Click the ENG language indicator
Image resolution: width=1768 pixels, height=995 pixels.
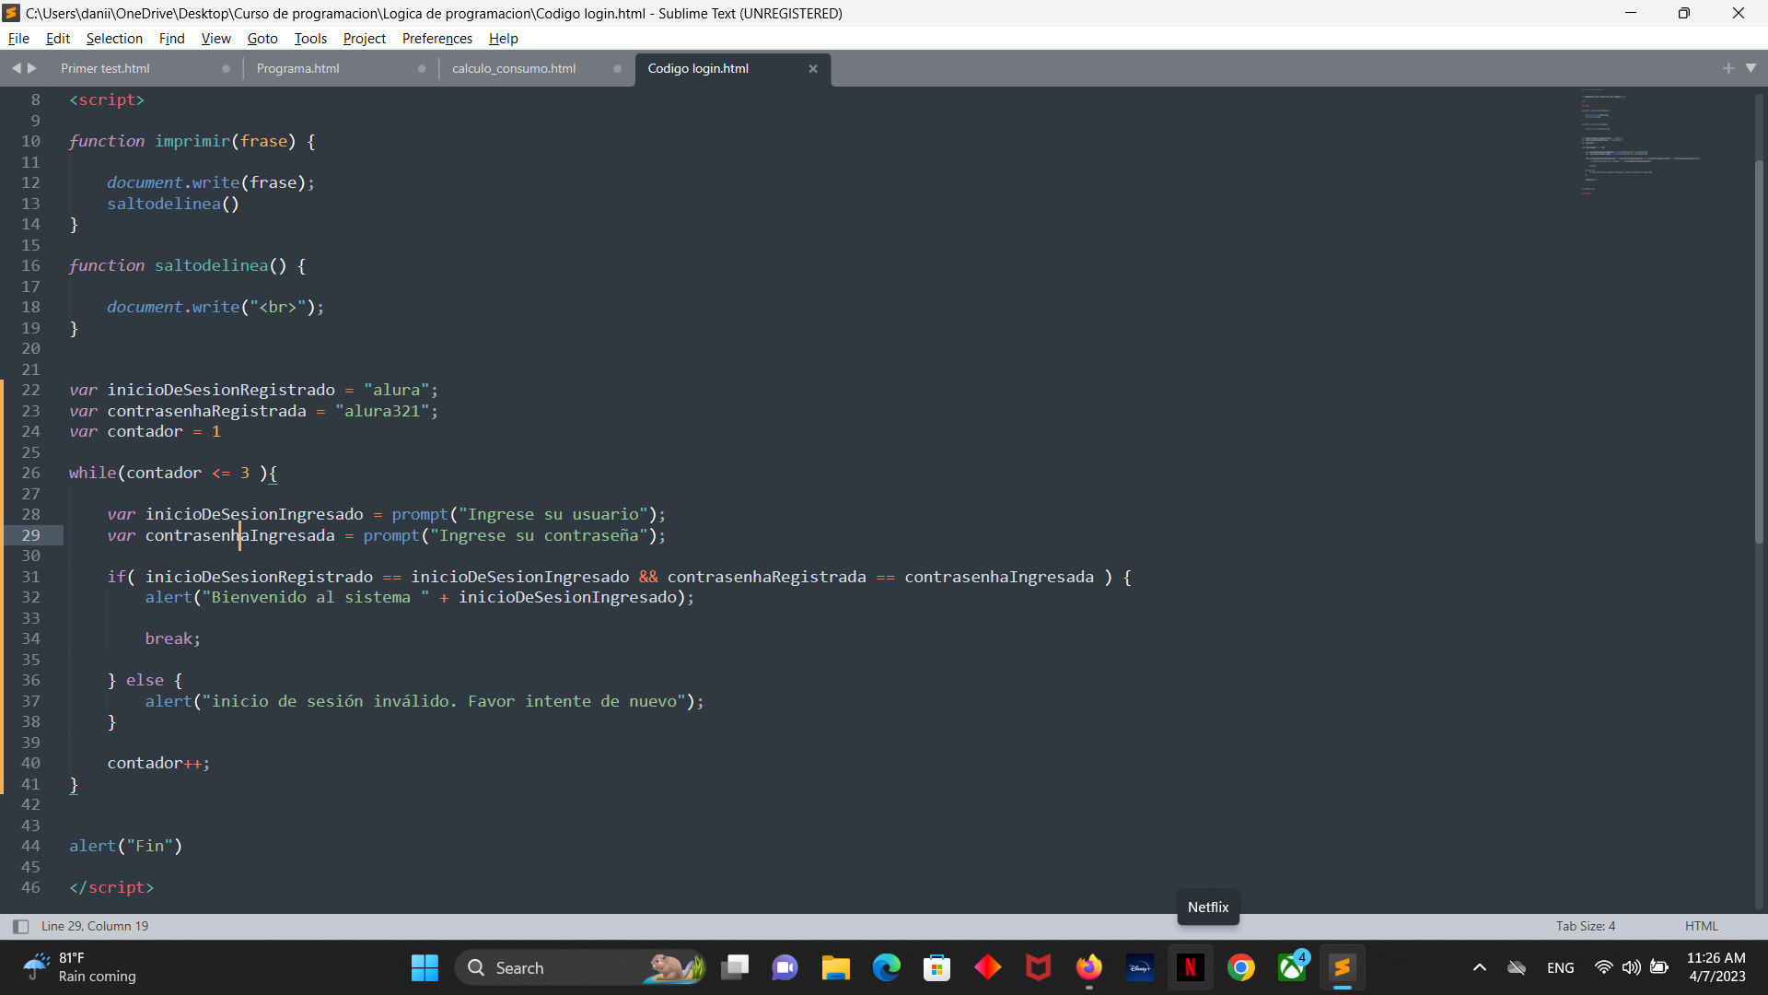1561,967
